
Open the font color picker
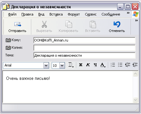point(103,65)
